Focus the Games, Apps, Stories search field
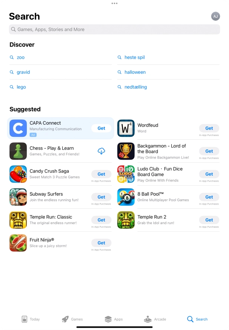Image resolution: width=229 pixels, height=330 pixels. coord(114,29)
